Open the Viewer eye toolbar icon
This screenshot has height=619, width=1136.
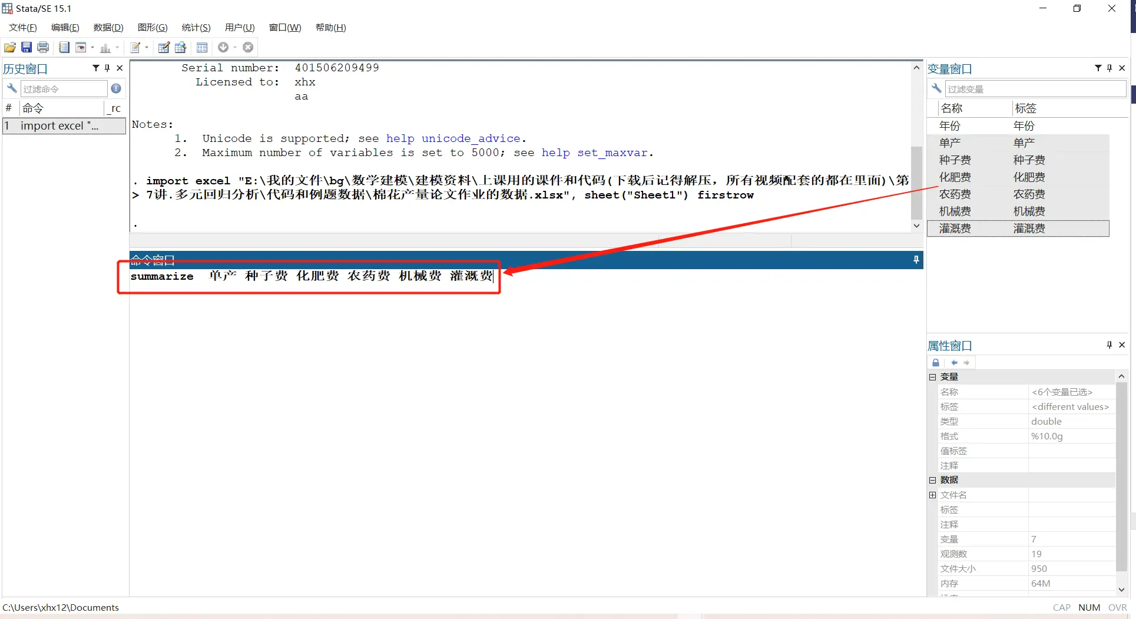[x=81, y=47]
